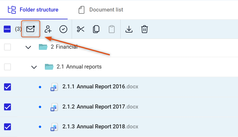Viewport: 238px width, 137px height.
Task: Click the 2.1 Annual reports folder icon
Action: point(49,67)
